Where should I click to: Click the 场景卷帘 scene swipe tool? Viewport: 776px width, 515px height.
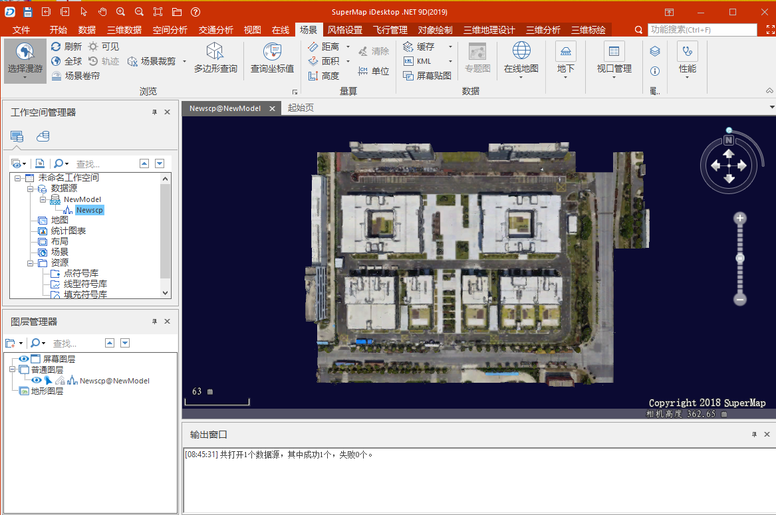pyautogui.click(x=75, y=76)
